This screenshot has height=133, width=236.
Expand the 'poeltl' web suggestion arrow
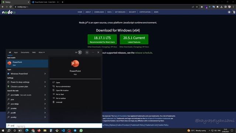(x=45, y=113)
